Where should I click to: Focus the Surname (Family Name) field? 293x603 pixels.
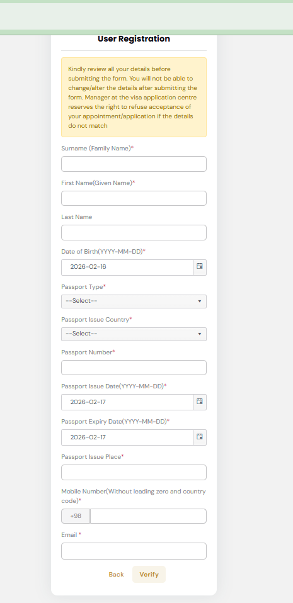pos(134,164)
